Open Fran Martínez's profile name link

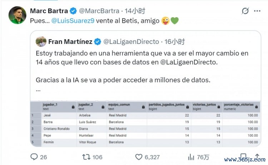point(70,42)
